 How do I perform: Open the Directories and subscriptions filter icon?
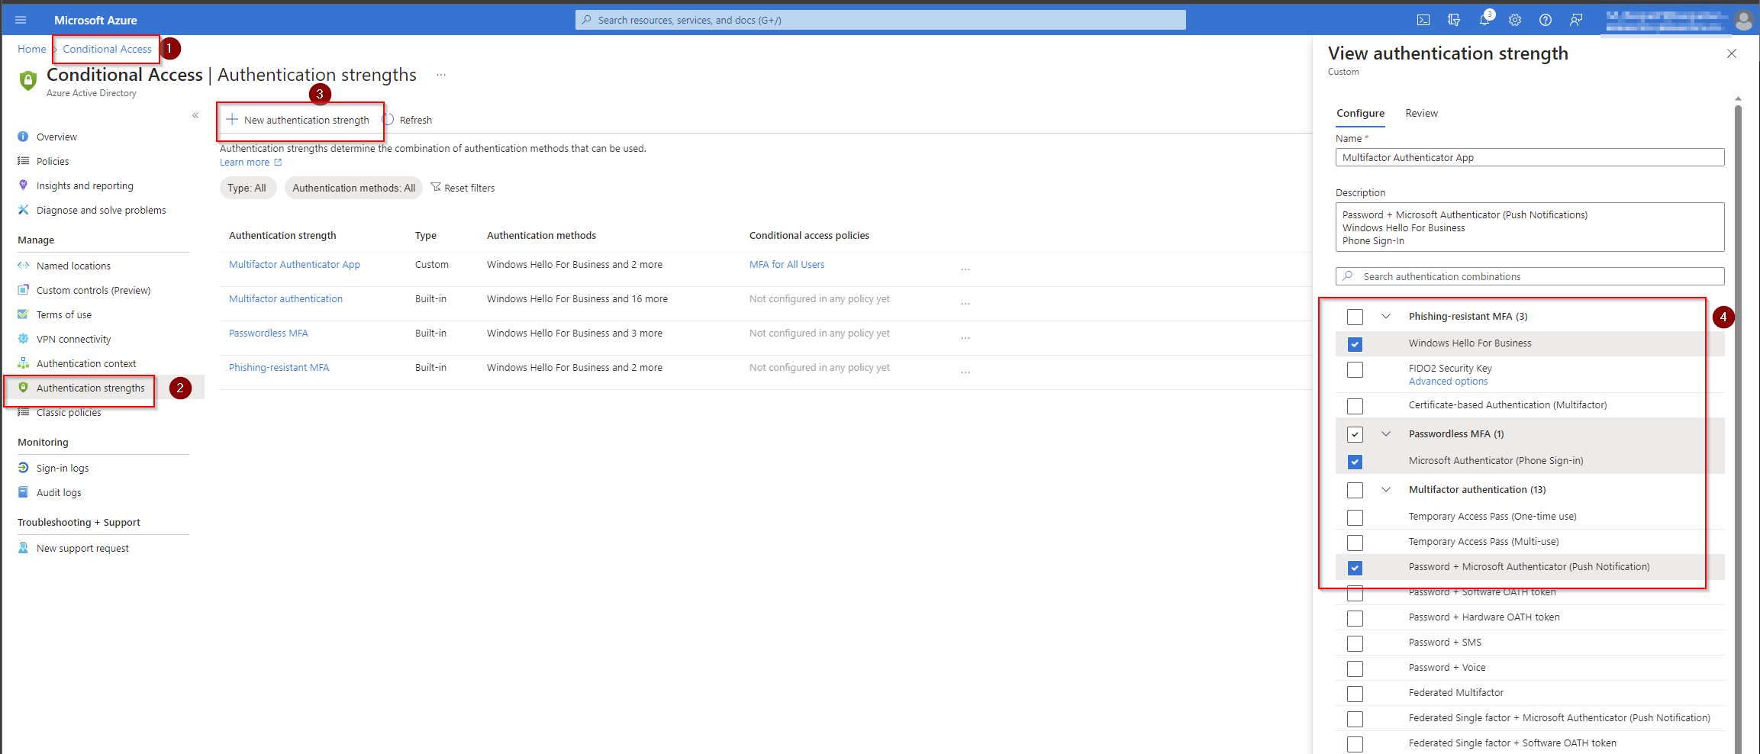[1454, 20]
